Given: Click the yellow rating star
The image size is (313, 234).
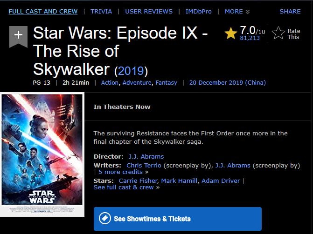Looking at the screenshot, I should [x=231, y=33].
